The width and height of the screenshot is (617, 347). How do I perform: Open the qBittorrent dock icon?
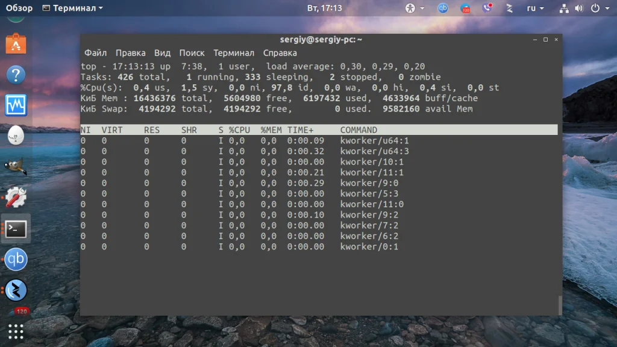click(x=16, y=259)
